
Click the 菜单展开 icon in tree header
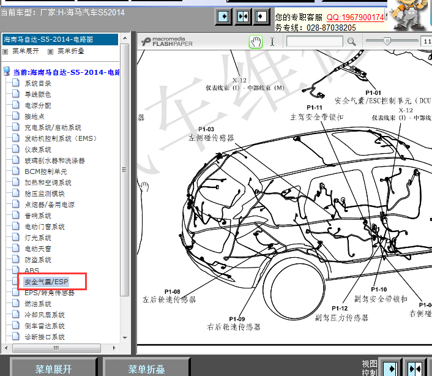pos(6,51)
